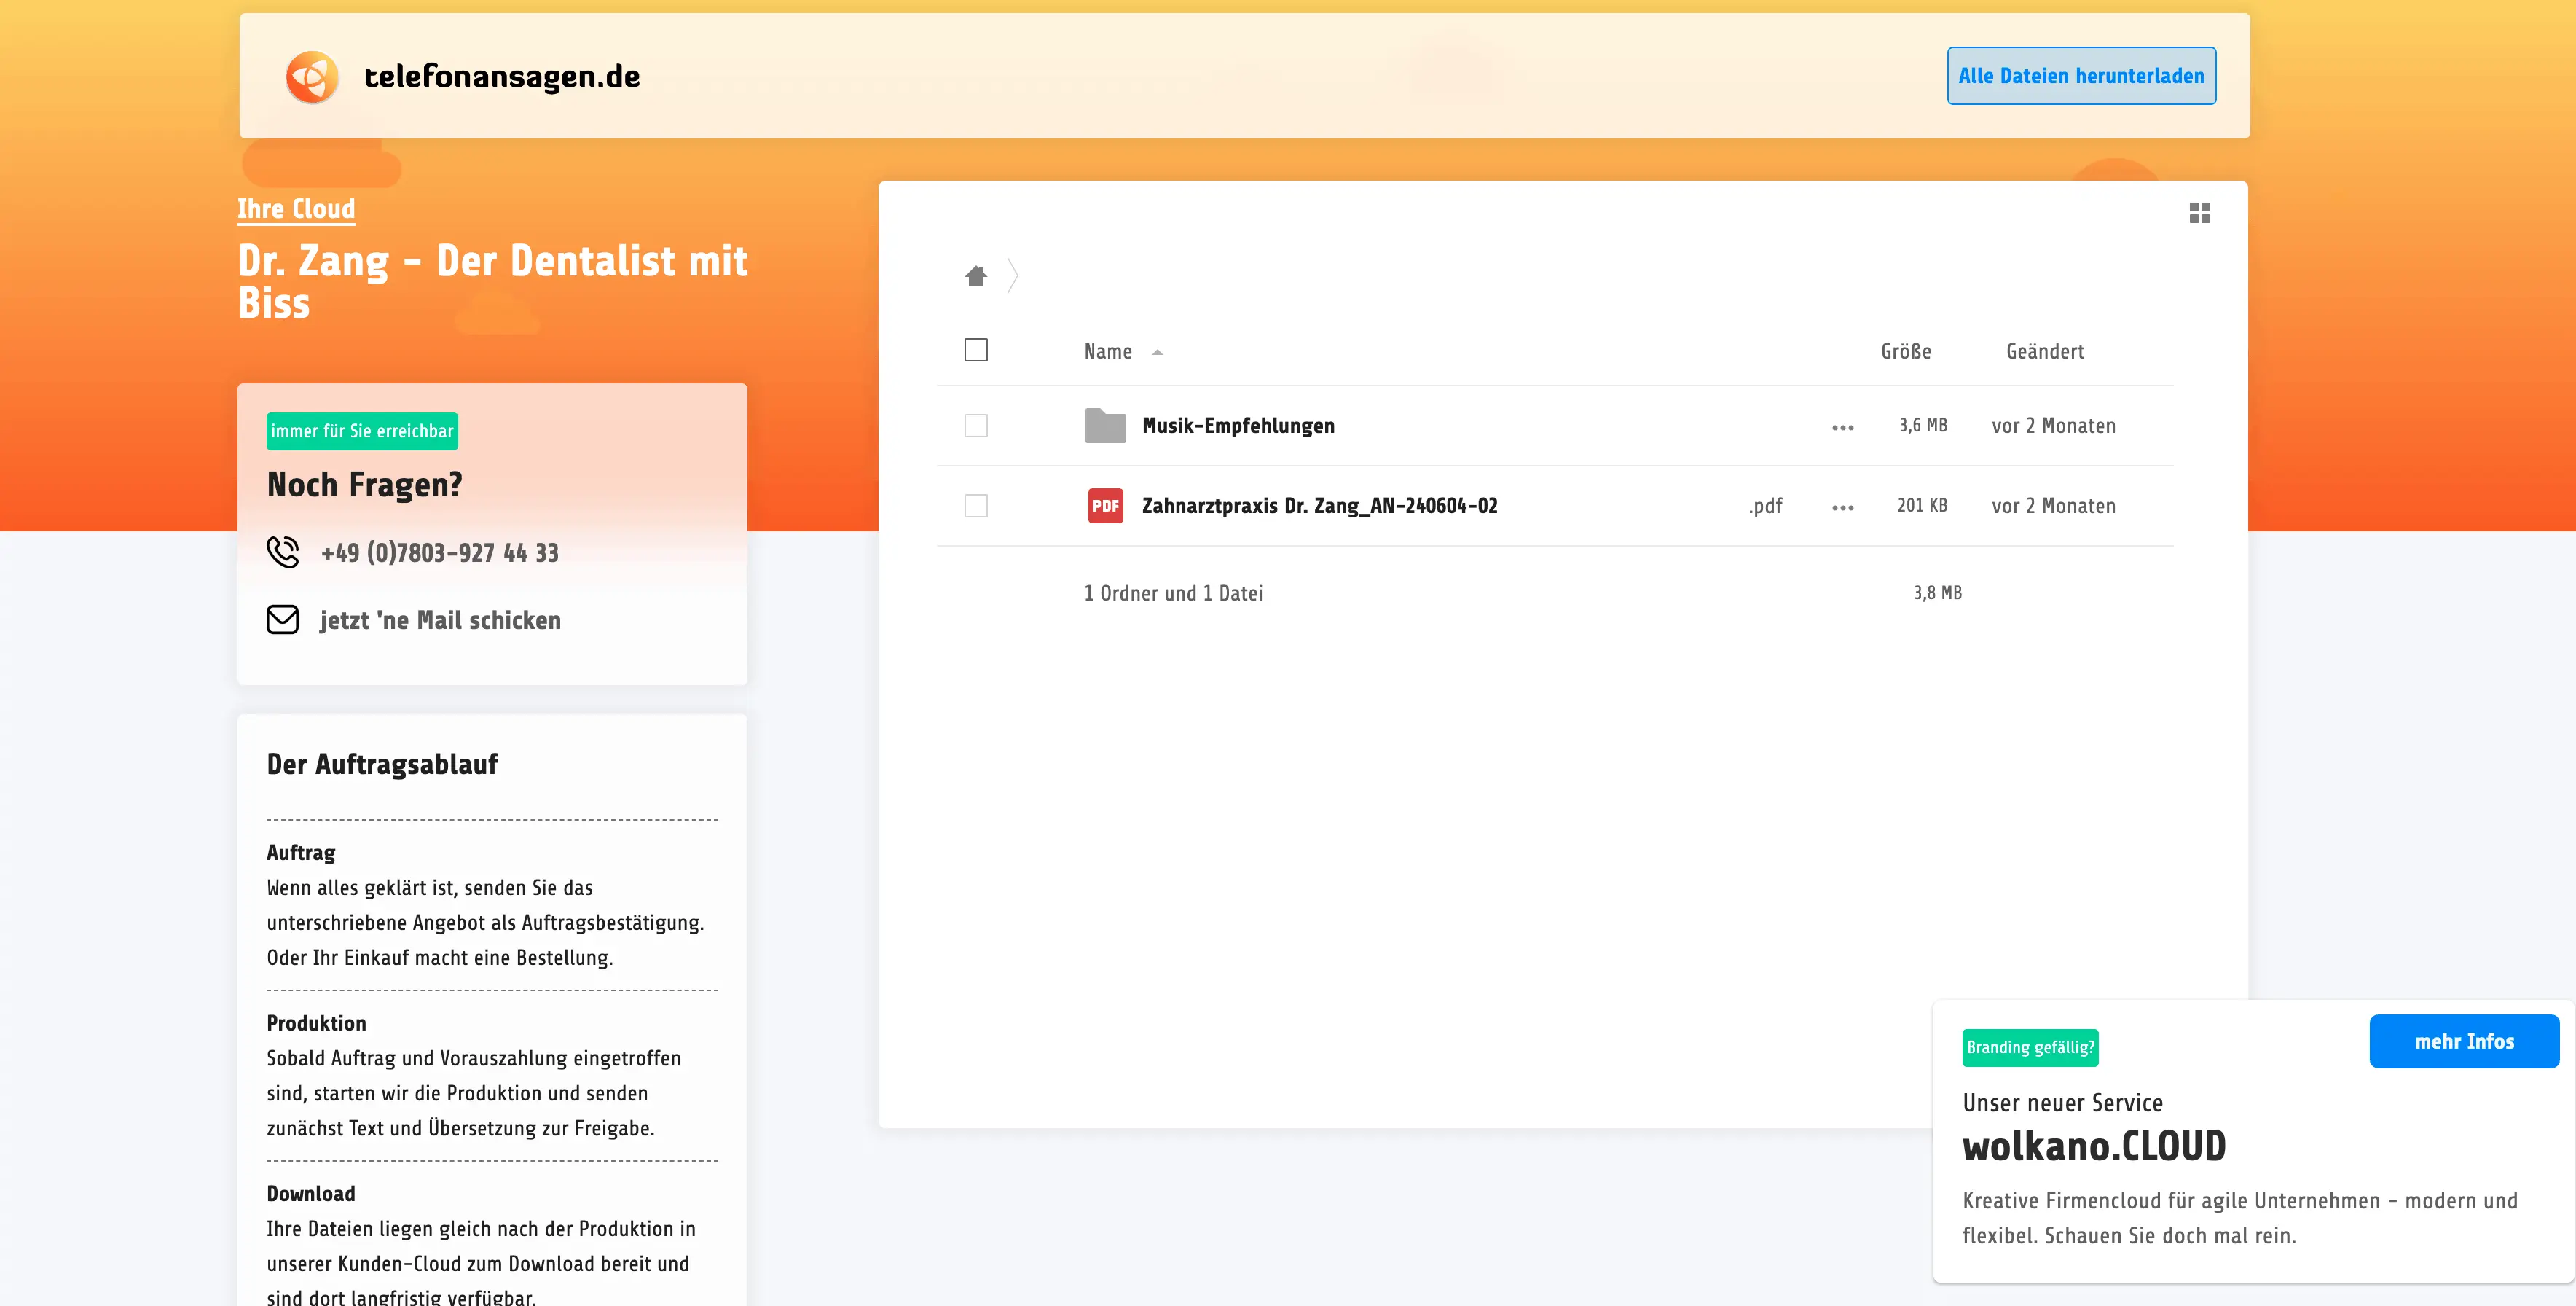Click vor 2 Monaten in Musik-Empfehlungen row
The width and height of the screenshot is (2576, 1306).
2053,426
